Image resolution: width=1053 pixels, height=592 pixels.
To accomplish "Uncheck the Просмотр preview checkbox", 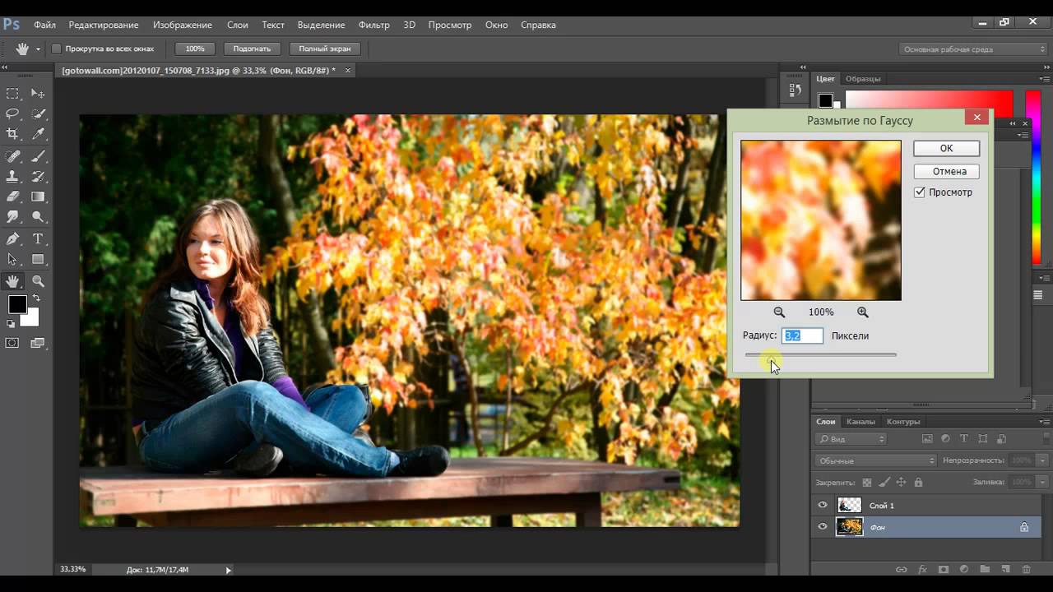I will (x=920, y=192).
